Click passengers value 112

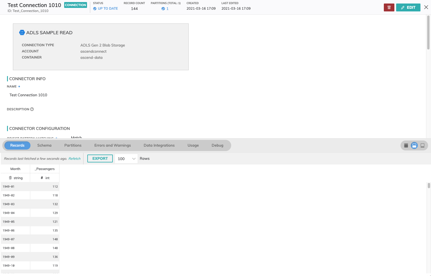55,186
